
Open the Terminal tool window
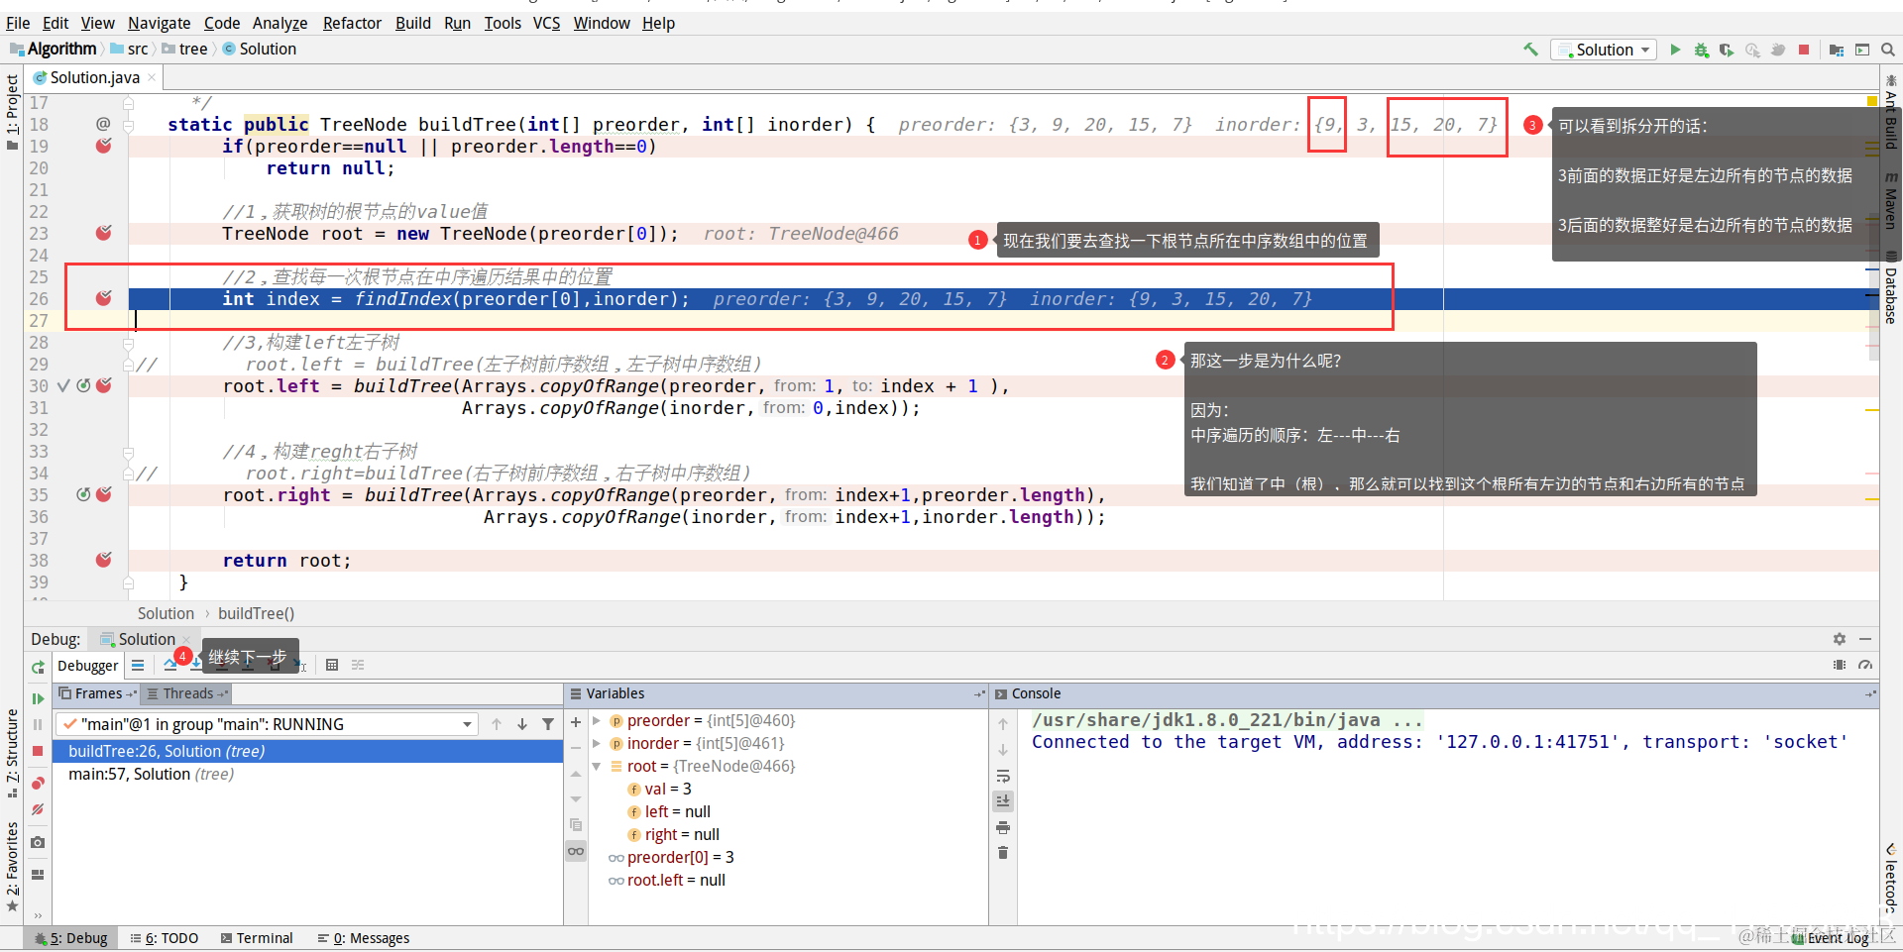[x=257, y=938]
